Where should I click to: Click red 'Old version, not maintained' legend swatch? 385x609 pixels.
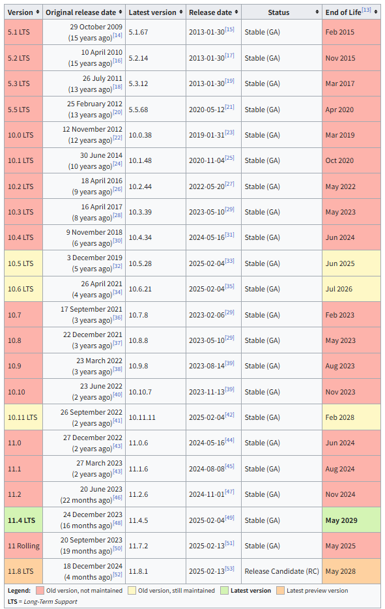click(40, 591)
